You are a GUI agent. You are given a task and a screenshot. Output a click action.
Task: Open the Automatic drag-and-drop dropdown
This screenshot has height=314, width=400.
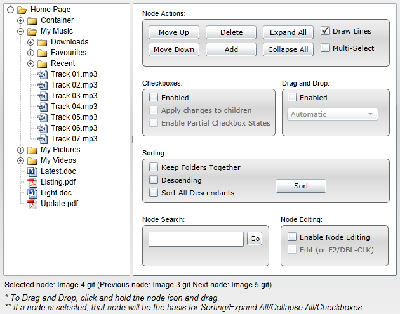pos(333,114)
